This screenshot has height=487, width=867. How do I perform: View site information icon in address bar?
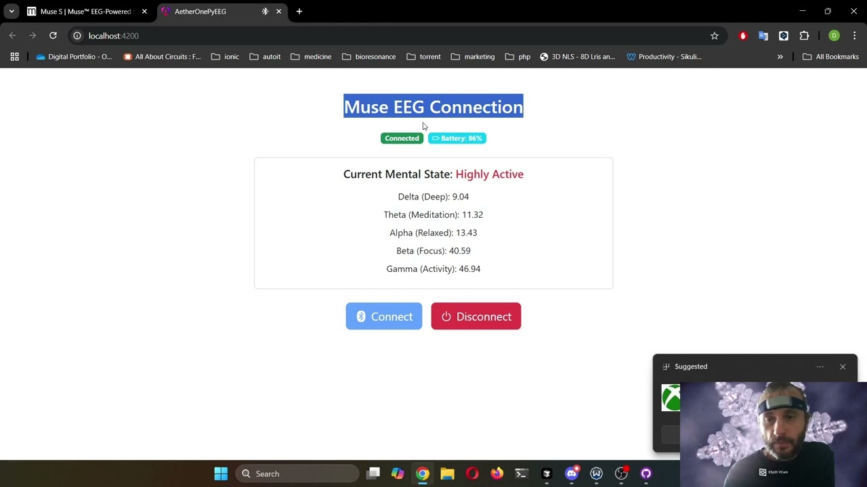point(77,36)
